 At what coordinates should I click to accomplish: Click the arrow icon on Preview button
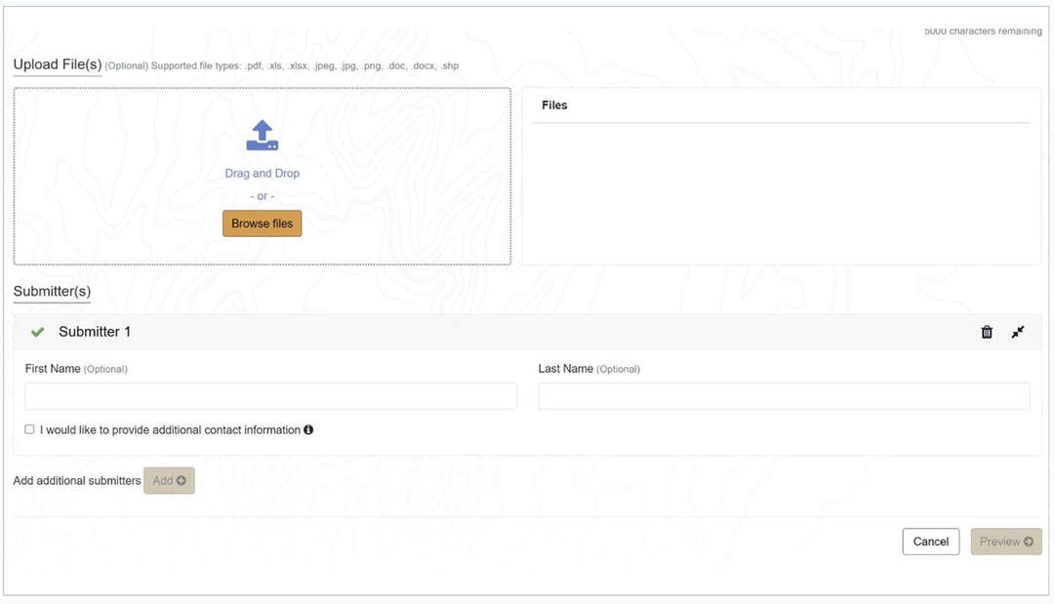coord(1029,542)
